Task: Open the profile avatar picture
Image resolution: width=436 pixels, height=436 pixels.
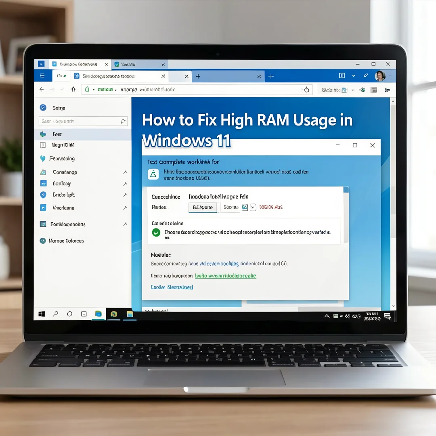Action: 380,75
